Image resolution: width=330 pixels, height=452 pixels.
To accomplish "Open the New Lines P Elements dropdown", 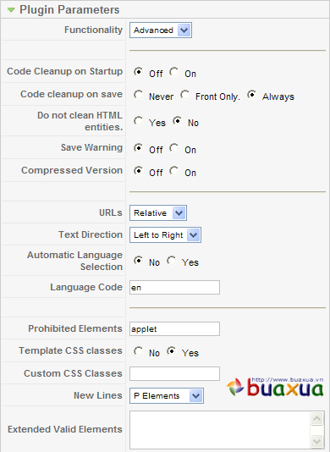I will [167, 396].
